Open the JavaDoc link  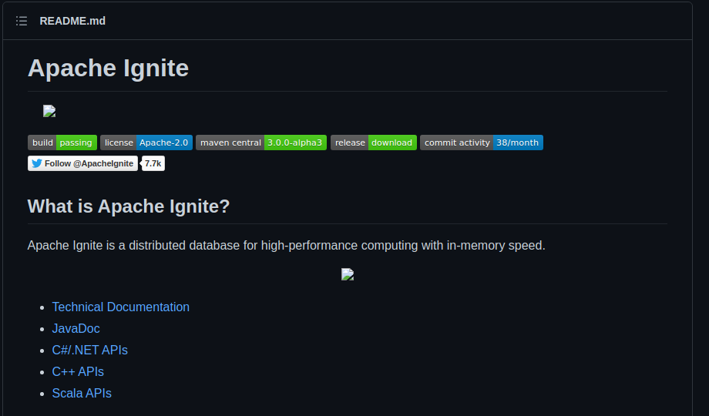click(76, 328)
